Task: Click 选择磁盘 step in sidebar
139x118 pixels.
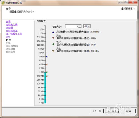Action: tap(11, 49)
